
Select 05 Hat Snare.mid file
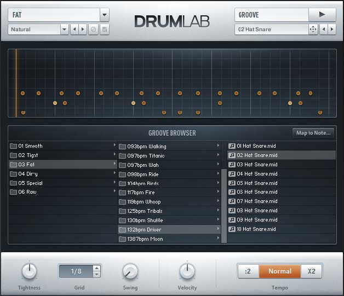[x=282, y=183]
